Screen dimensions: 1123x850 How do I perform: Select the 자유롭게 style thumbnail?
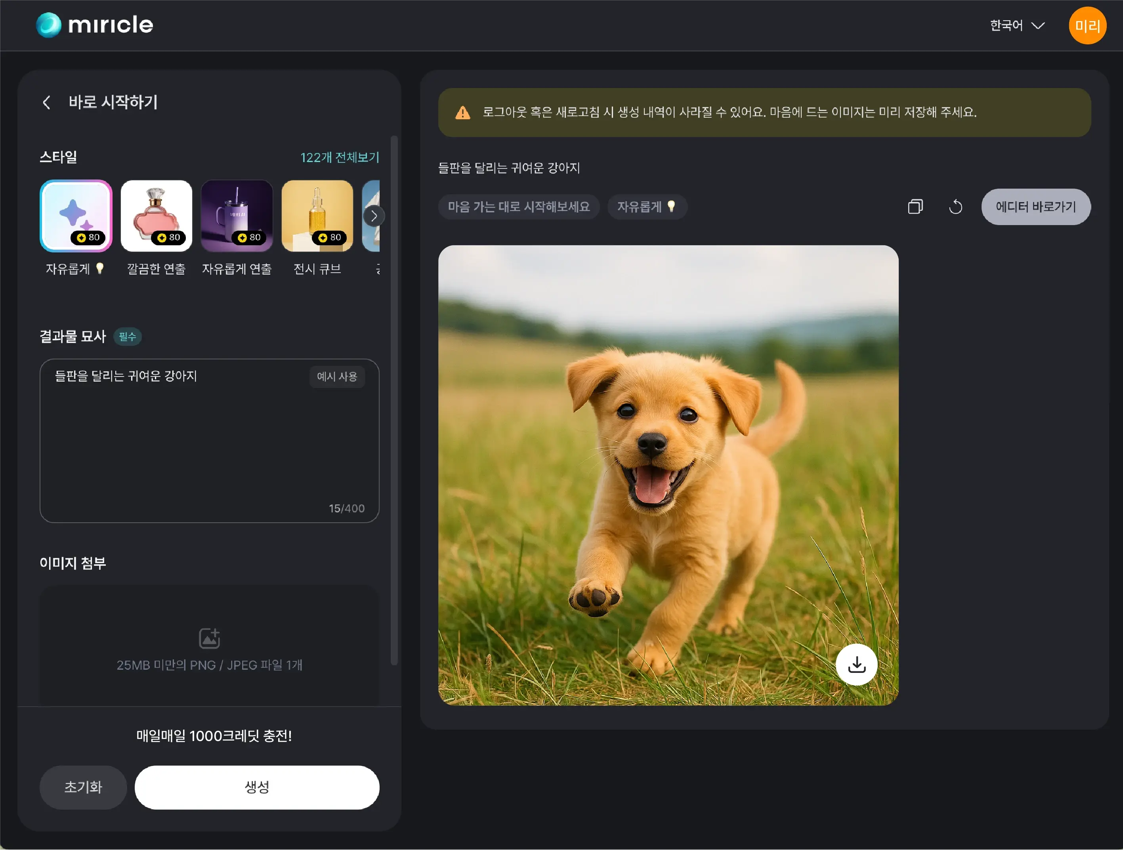pyautogui.click(x=76, y=216)
